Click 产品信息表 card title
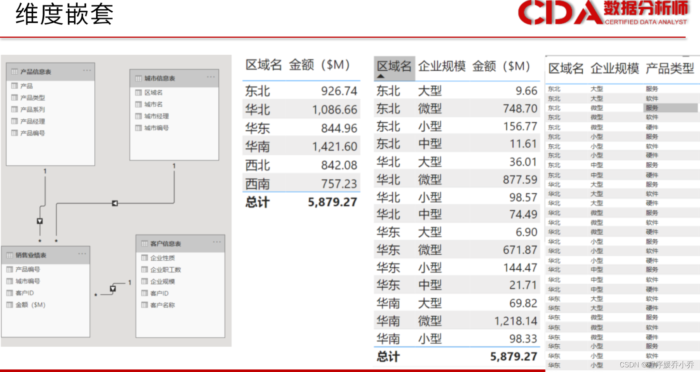The height and width of the screenshot is (372, 700). [36, 72]
